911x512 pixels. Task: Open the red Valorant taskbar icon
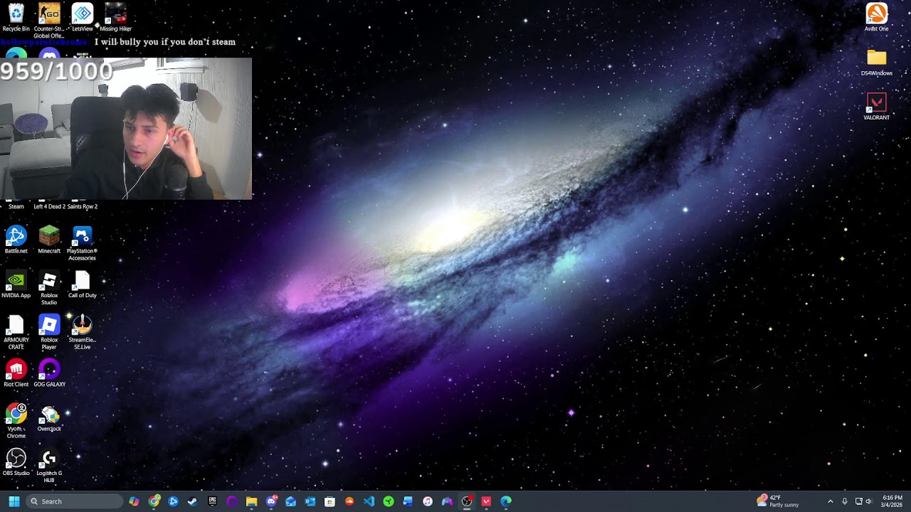point(486,501)
